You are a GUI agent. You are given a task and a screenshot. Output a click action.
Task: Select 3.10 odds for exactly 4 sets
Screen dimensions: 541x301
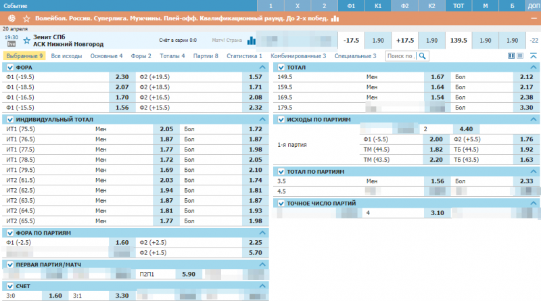(x=438, y=214)
